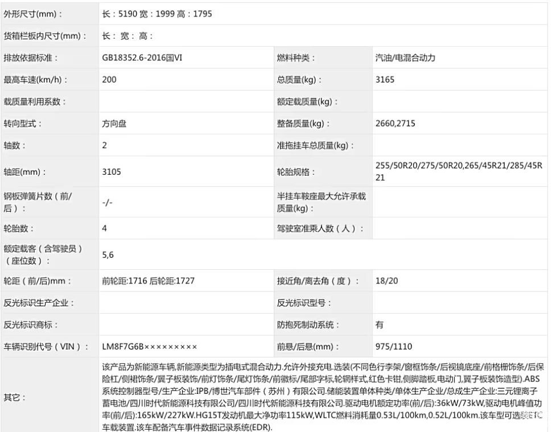Image resolution: width=552 pixels, height=432 pixels.
Task: Select the approach/departure angle value 18/20
Action: tap(386, 281)
